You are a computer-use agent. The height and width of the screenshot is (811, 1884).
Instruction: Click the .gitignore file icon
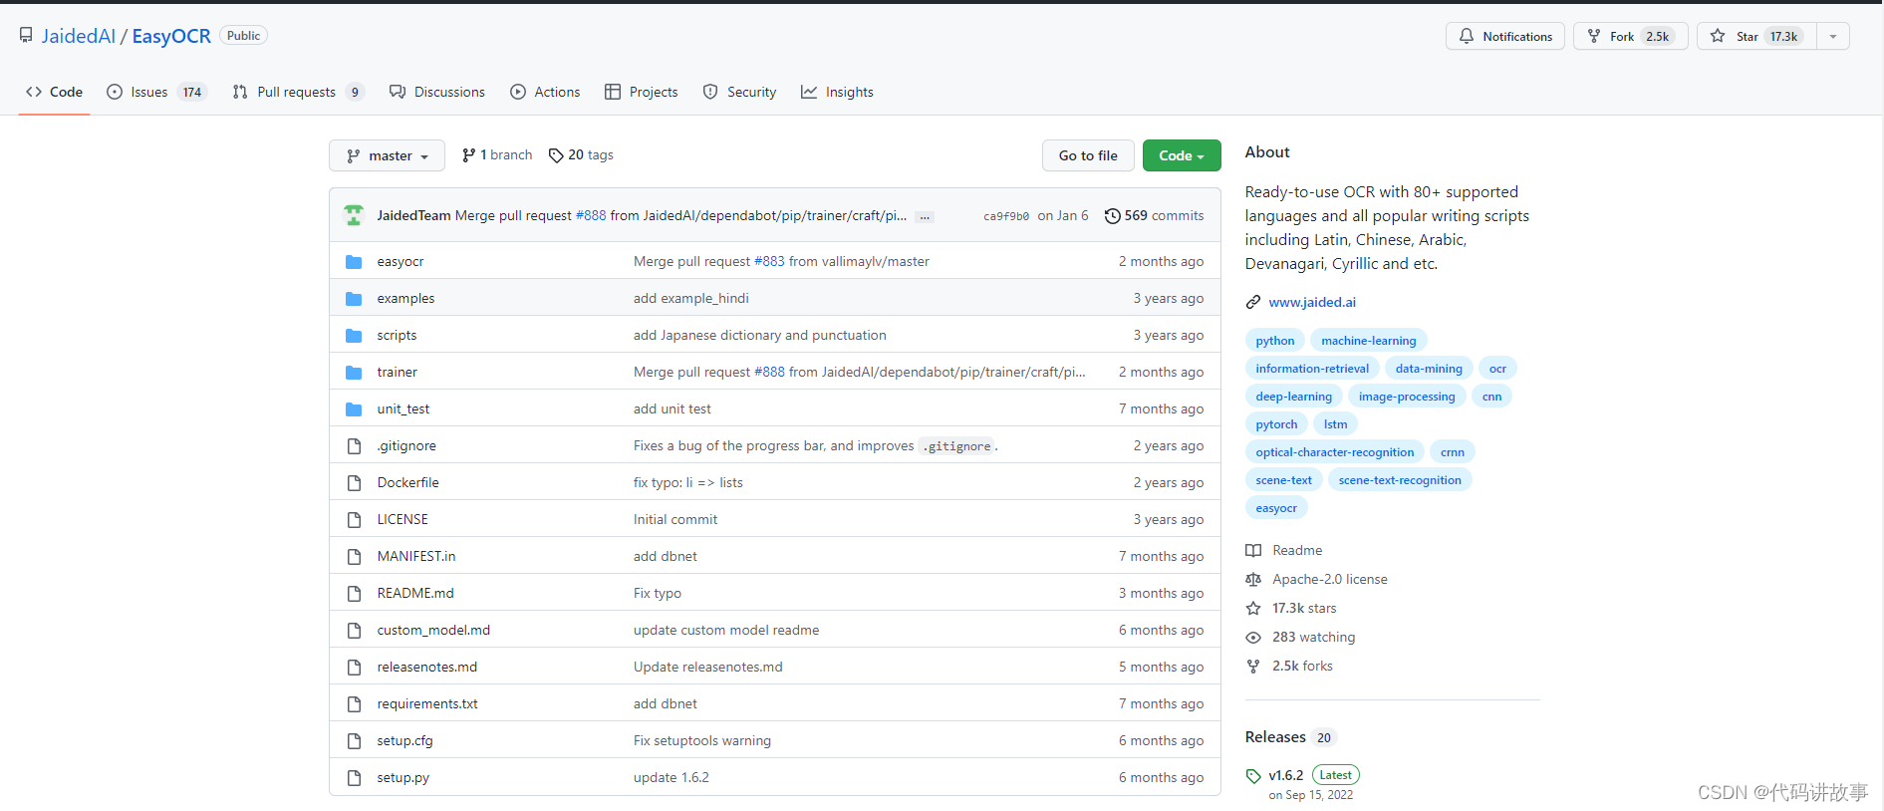pos(354,446)
